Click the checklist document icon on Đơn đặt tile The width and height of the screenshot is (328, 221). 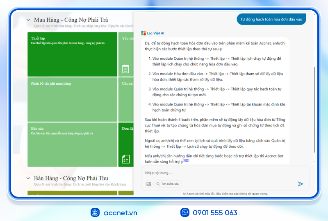click(126, 159)
